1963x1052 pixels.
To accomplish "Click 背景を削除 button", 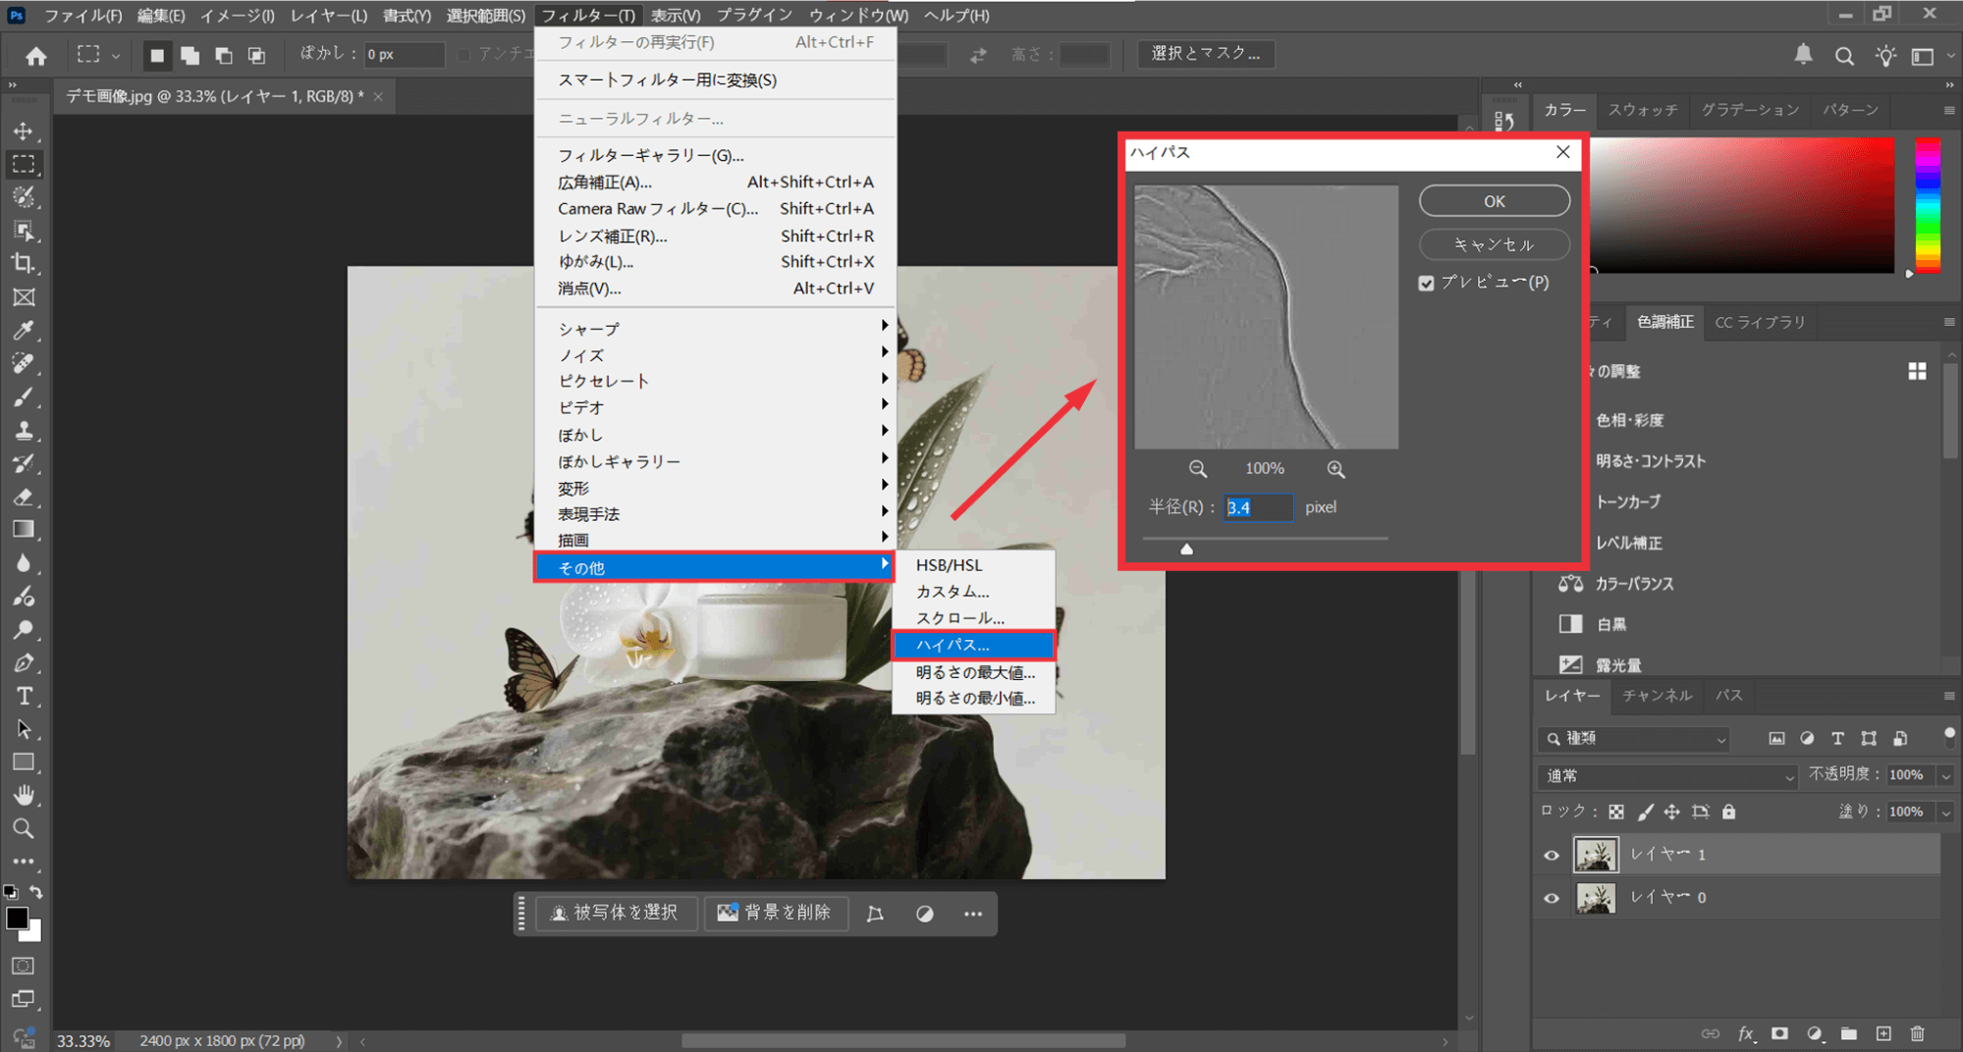I will 776,913.
